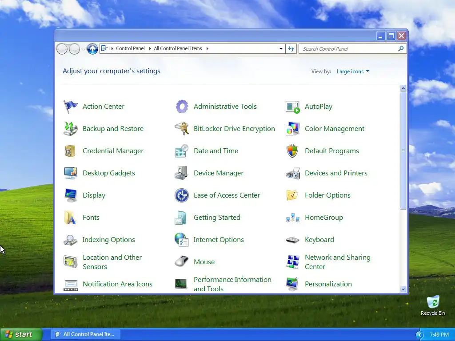Screen dimensions: 455x341
Task: Open the recent pages dropdown beside navigation buttons
Action: [83, 49]
